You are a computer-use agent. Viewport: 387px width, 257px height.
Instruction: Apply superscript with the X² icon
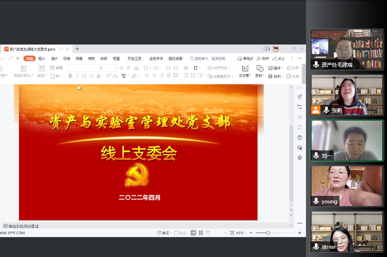[x=107, y=76]
